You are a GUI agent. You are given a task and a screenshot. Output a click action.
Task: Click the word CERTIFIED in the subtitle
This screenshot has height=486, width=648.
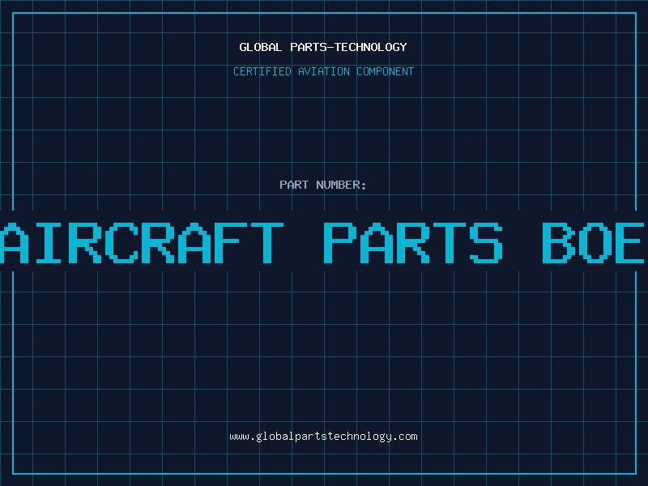click(x=262, y=71)
